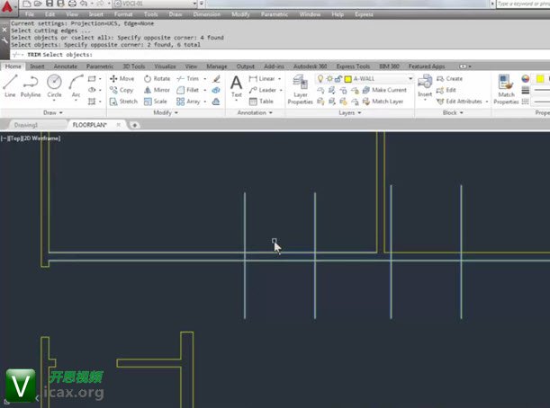Open the Array dropdown arrow

pyautogui.click(x=205, y=102)
